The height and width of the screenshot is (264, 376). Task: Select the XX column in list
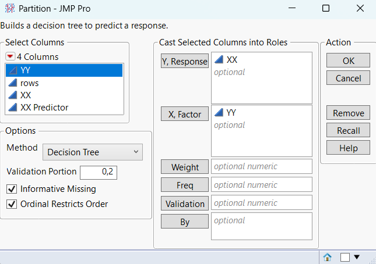[26, 95]
